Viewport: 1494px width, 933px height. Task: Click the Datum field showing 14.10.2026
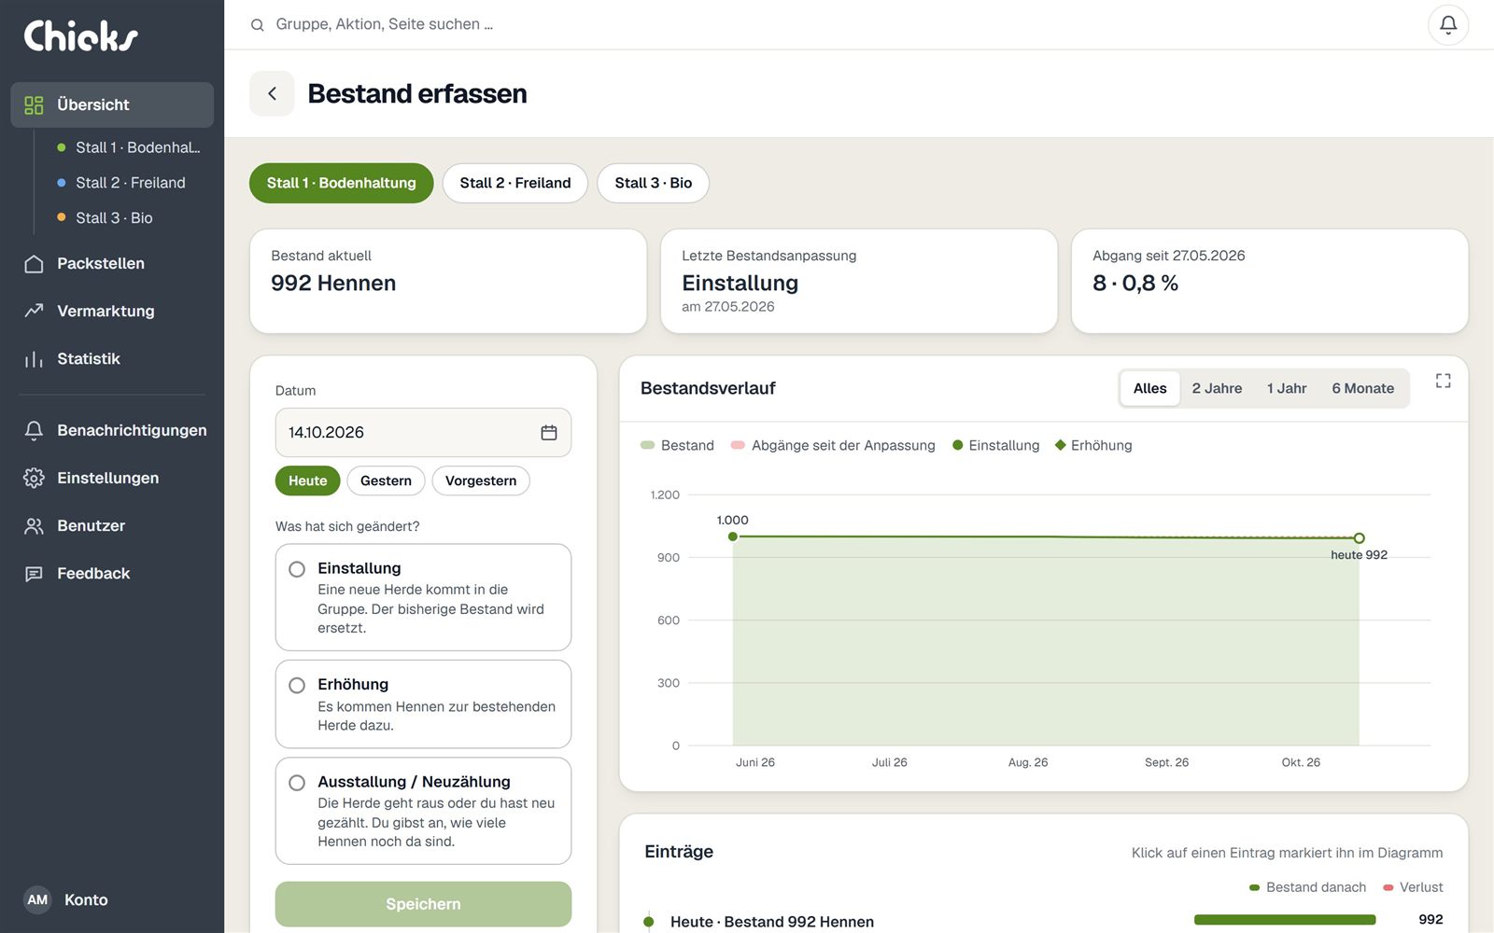click(x=423, y=432)
